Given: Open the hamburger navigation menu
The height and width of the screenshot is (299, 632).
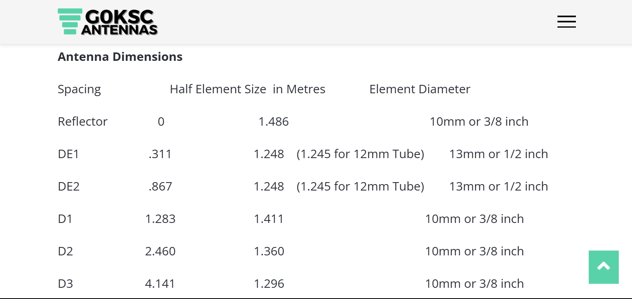Looking at the screenshot, I should pyautogui.click(x=566, y=22).
